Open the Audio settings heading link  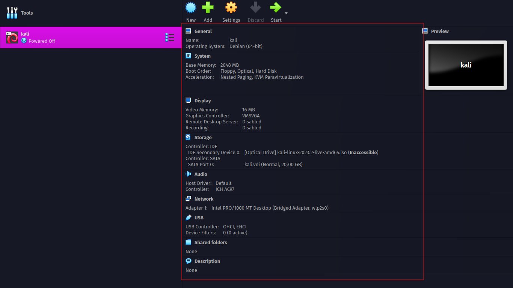[x=201, y=174]
